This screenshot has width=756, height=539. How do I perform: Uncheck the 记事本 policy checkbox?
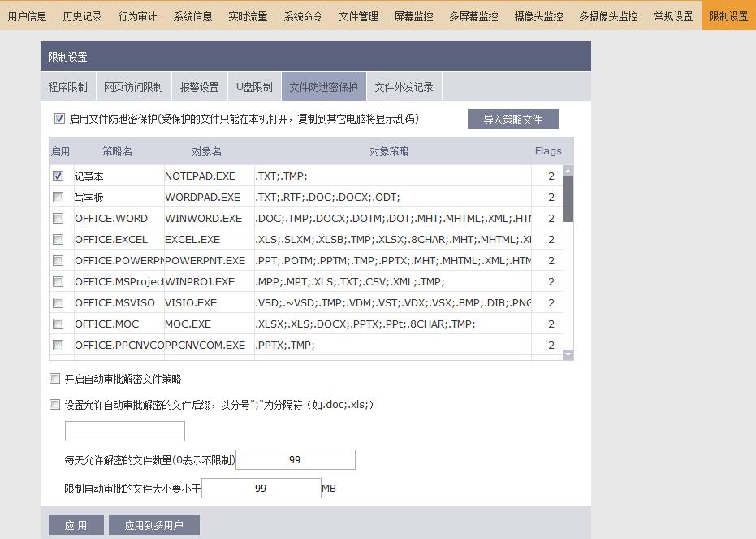(58, 176)
